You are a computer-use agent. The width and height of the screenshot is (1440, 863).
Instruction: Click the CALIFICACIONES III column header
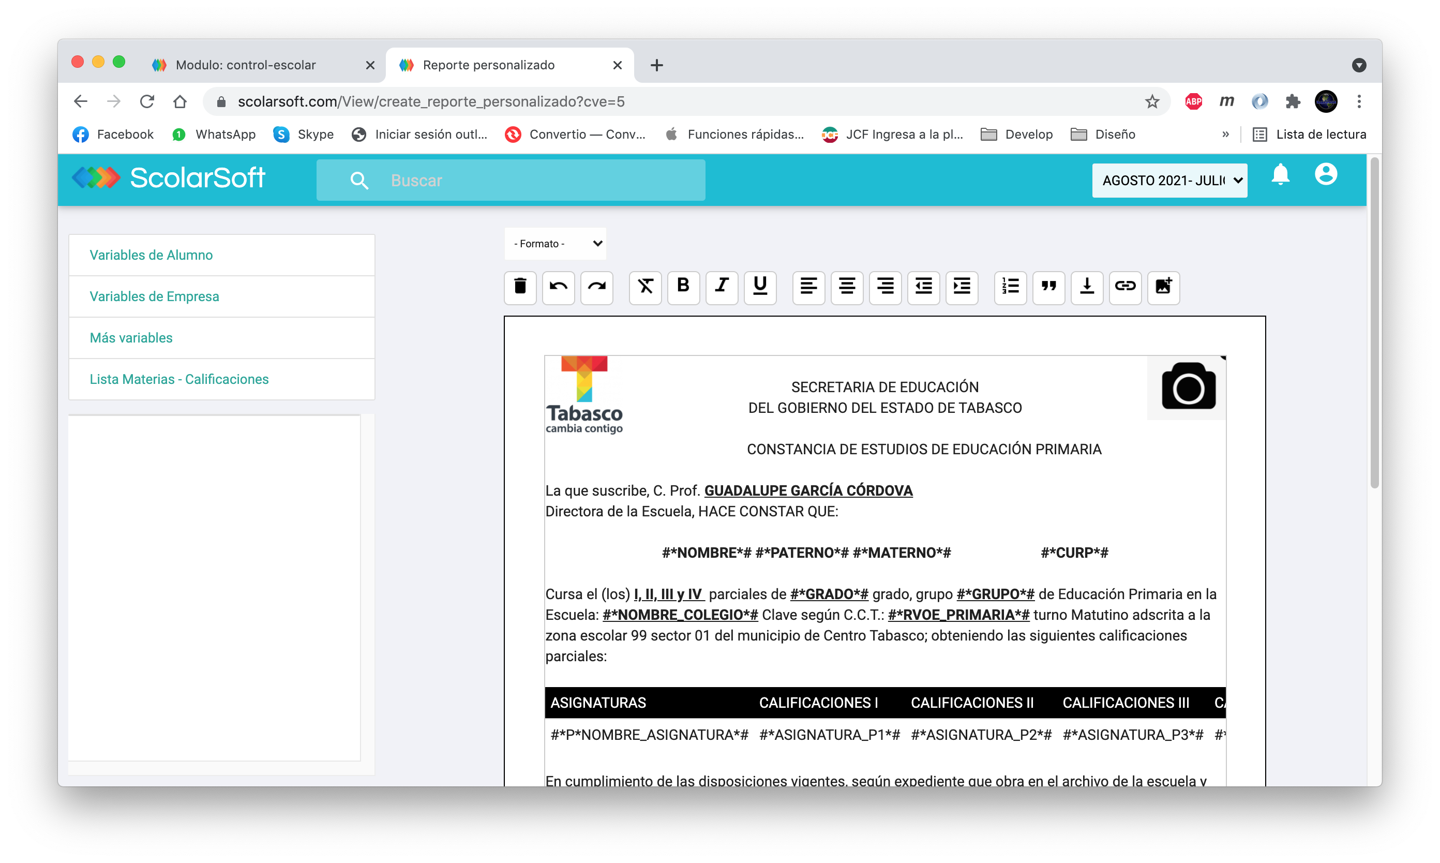(x=1126, y=703)
